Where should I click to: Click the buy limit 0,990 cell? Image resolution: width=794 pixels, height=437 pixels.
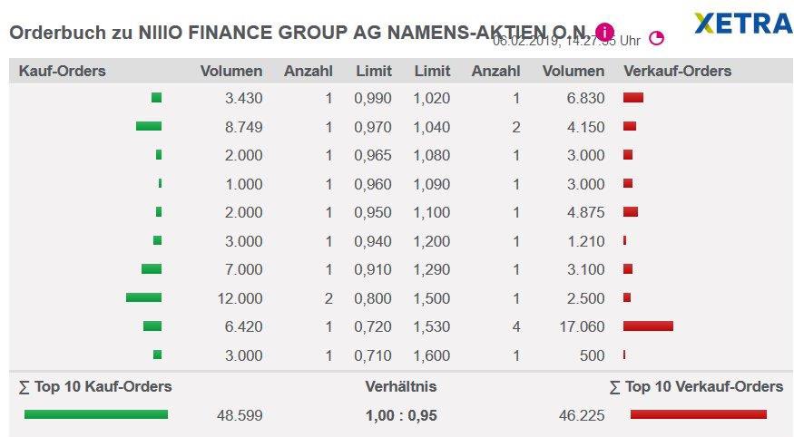pos(373,98)
